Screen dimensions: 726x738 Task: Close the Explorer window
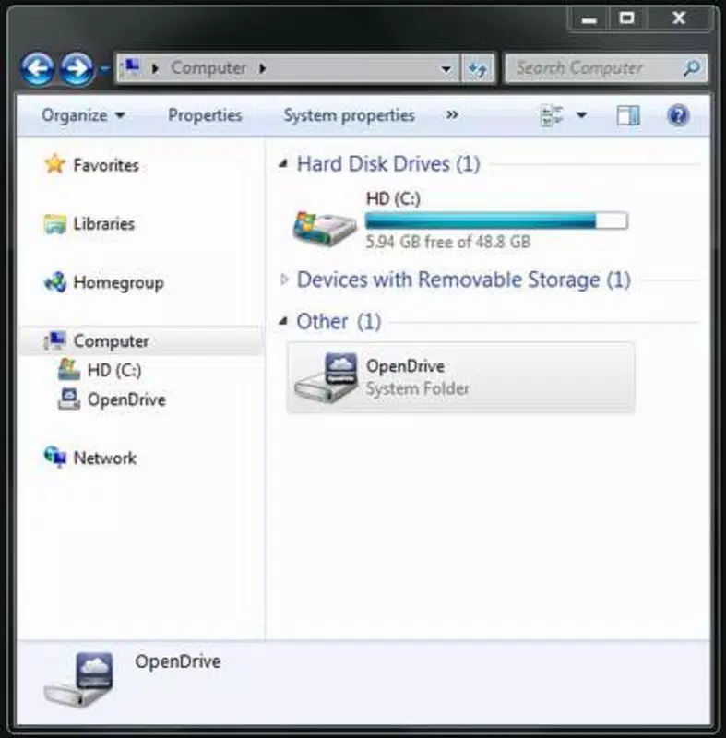[x=678, y=18]
